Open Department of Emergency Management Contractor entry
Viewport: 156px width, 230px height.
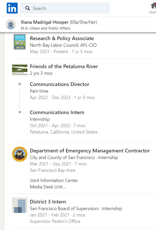[x=90, y=151]
